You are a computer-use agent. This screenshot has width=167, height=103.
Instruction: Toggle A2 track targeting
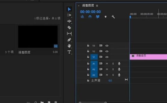point(94,69)
